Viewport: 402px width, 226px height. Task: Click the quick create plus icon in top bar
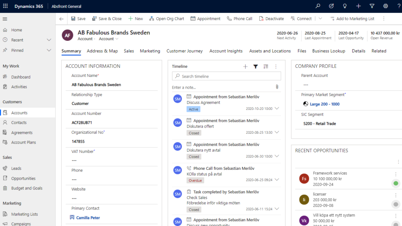(x=358, y=6)
